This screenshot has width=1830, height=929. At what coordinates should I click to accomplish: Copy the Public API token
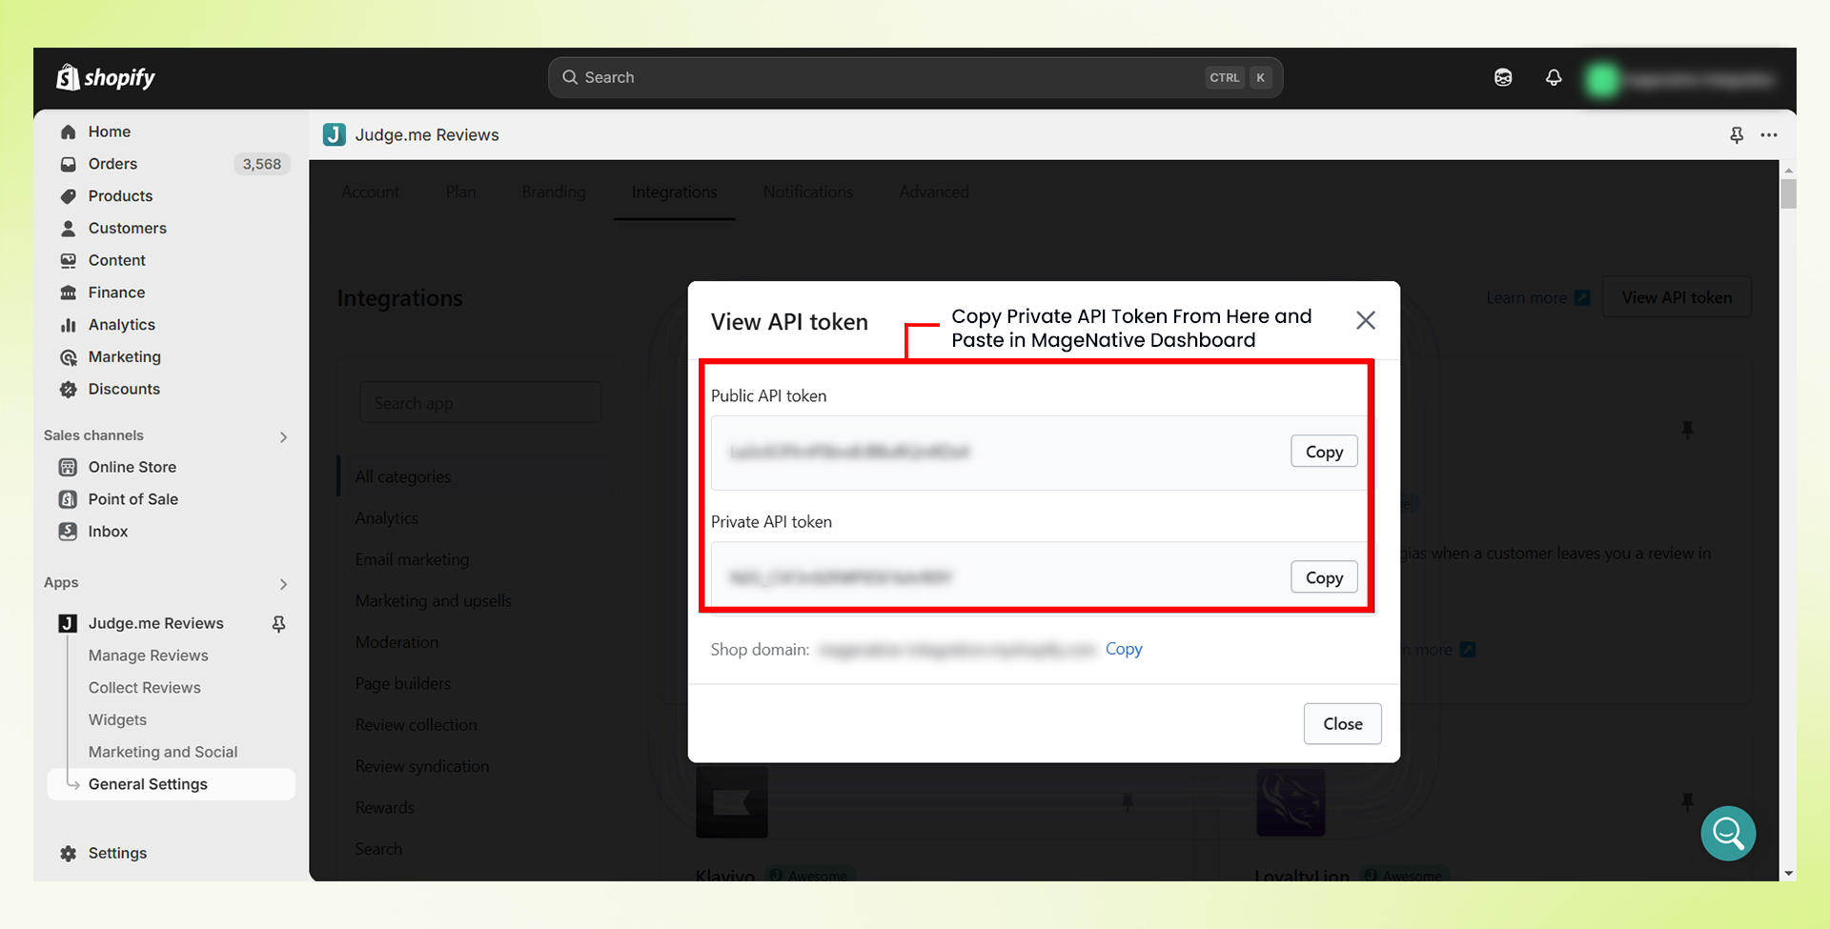coord(1323,452)
